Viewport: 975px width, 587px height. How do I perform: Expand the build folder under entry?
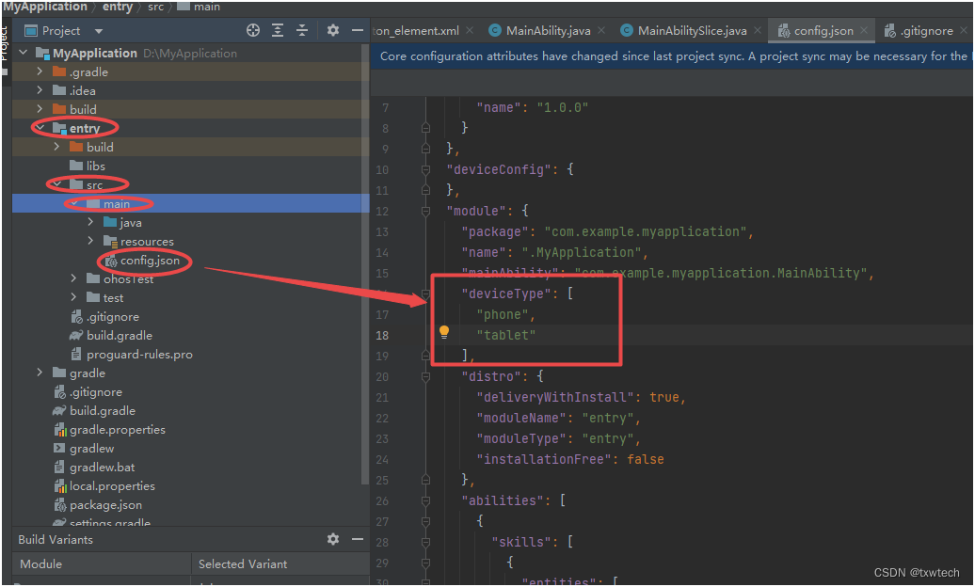click(x=56, y=147)
